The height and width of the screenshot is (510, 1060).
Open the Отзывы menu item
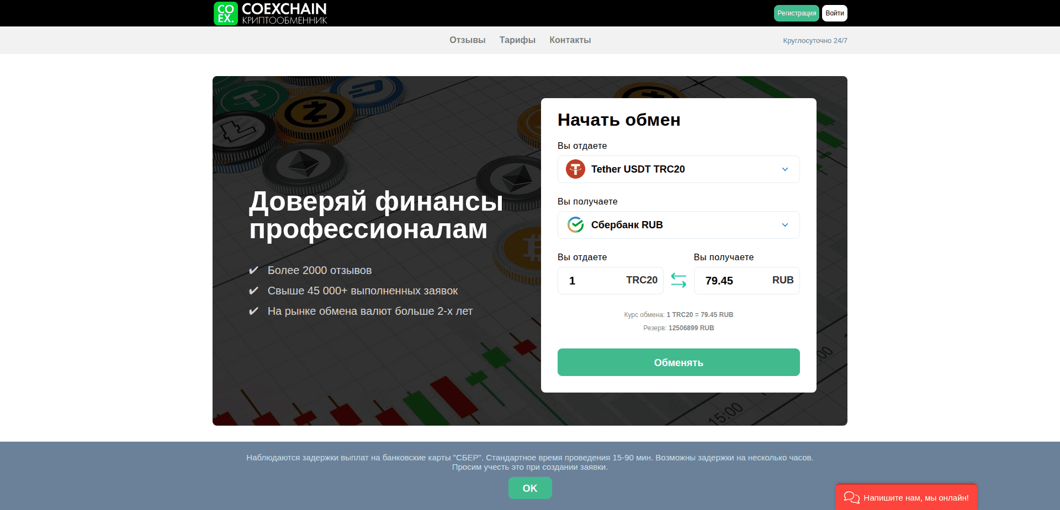click(x=467, y=40)
